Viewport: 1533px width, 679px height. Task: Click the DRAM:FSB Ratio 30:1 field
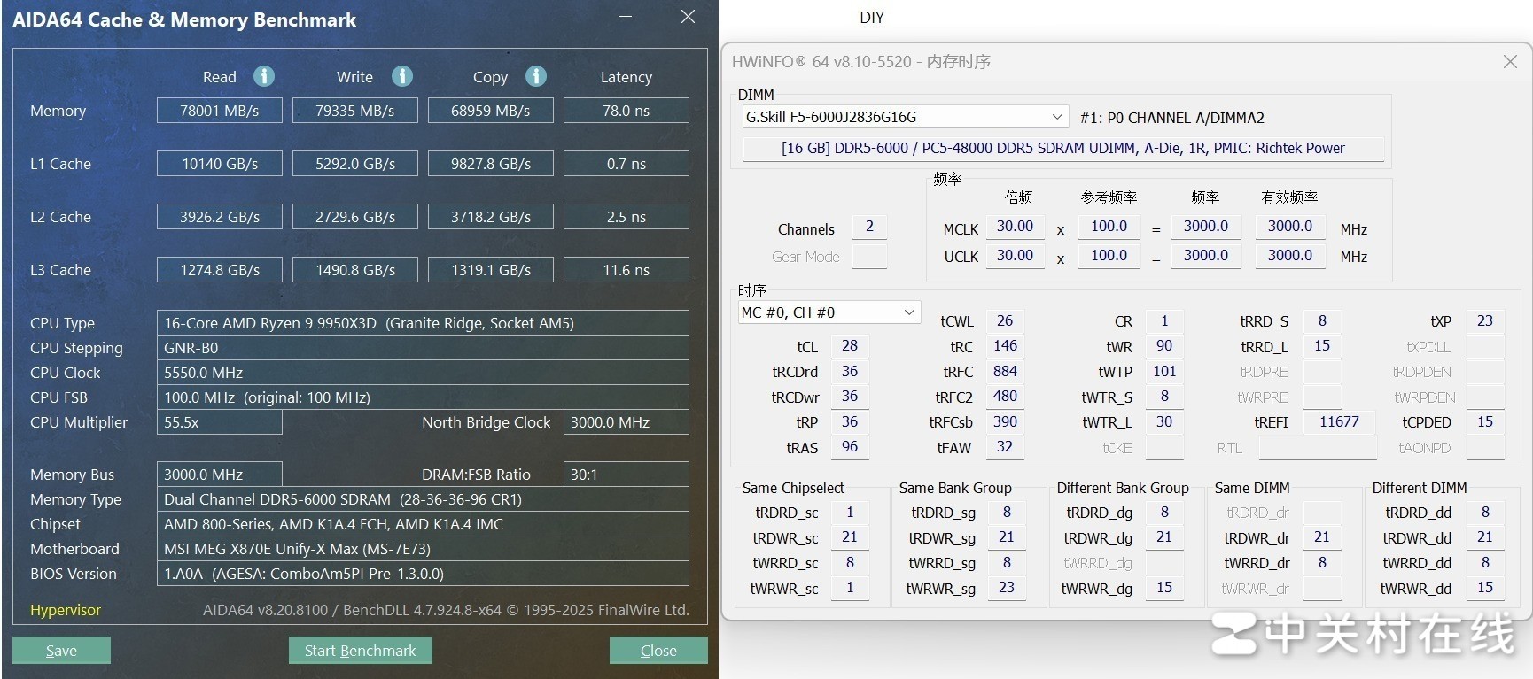pos(626,475)
